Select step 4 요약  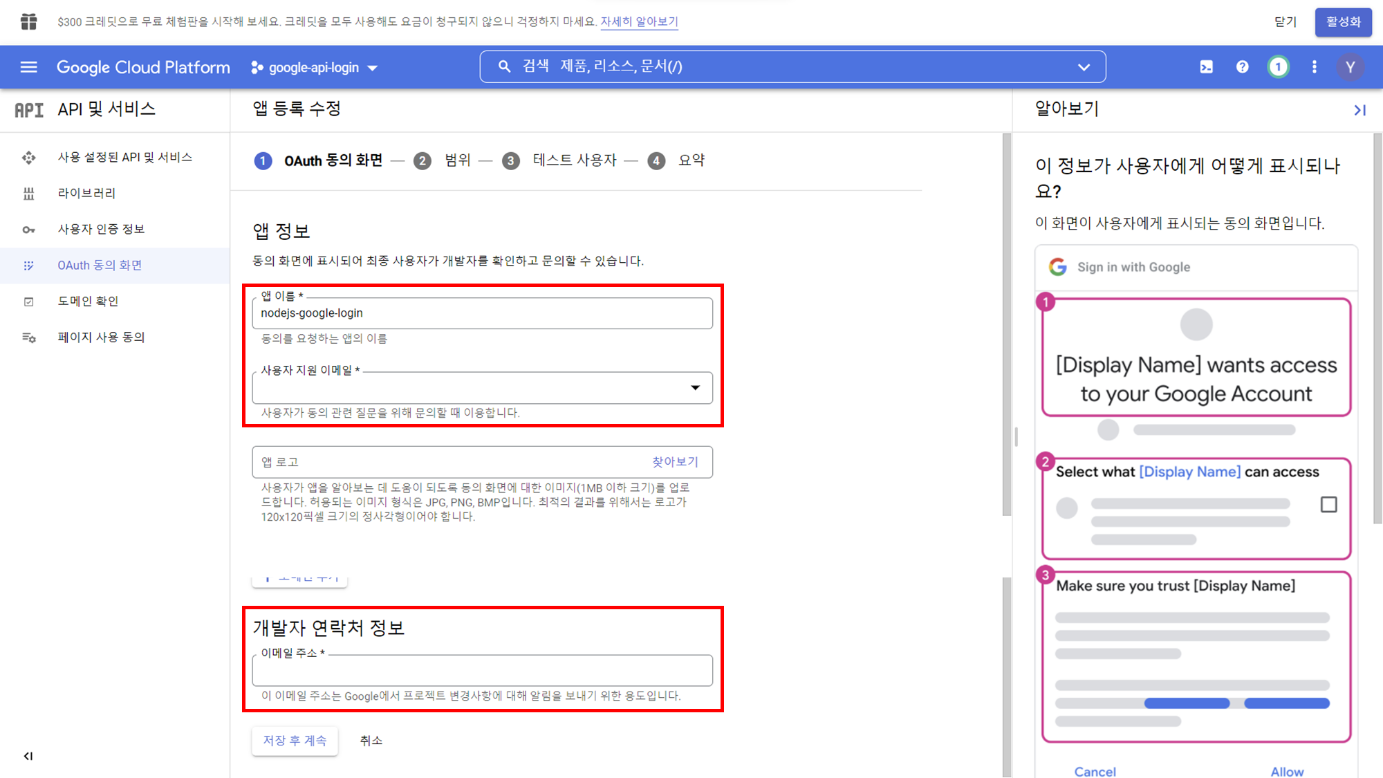676,161
